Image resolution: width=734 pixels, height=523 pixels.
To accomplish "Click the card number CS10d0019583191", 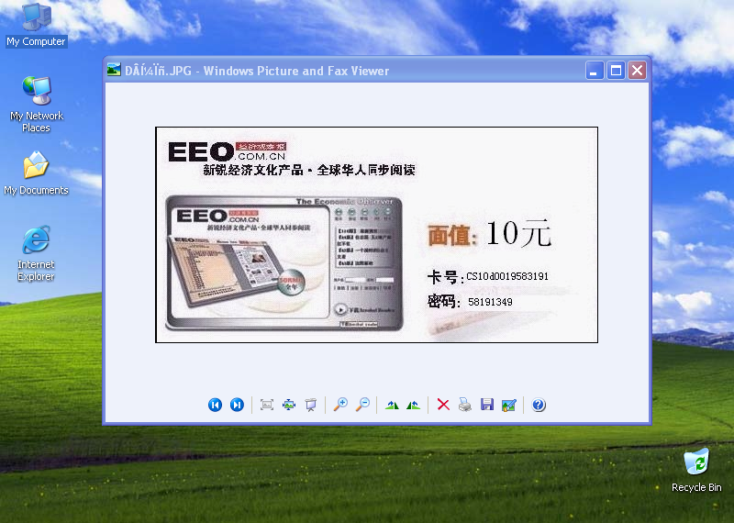I will [x=507, y=276].
